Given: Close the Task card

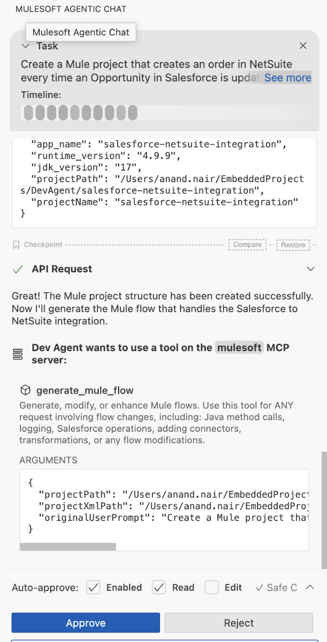Looking at the screenshot, I should [303, 46].
